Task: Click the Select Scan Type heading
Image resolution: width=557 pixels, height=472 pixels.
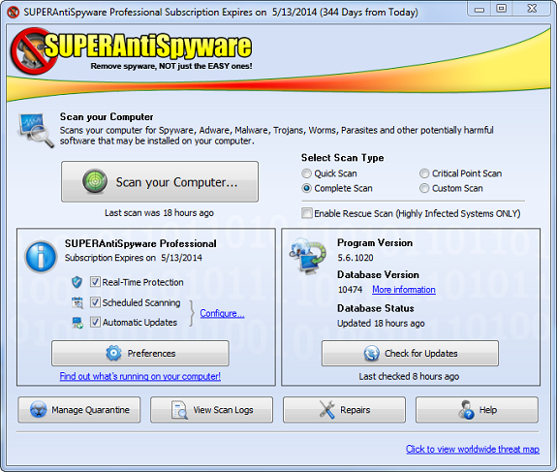Action: [343, 157]
